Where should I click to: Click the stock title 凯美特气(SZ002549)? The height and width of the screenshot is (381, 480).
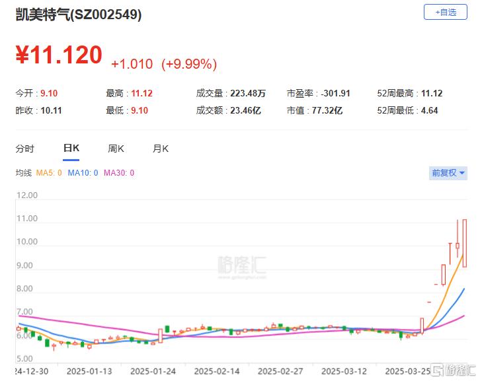79,15
